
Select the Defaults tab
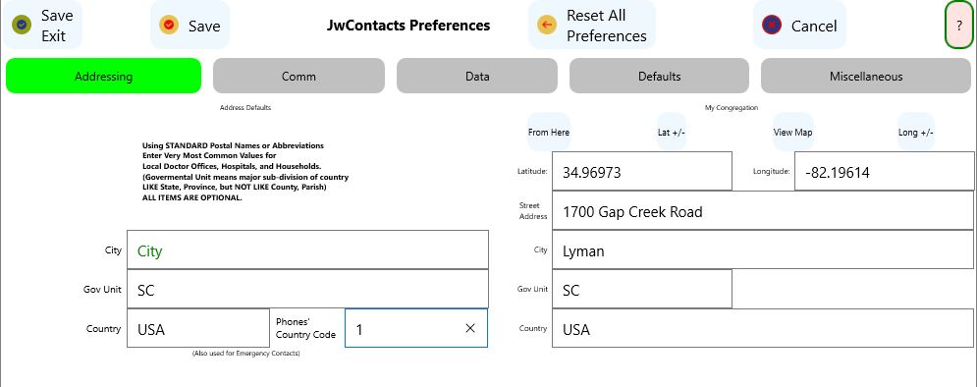pos(659,76)
